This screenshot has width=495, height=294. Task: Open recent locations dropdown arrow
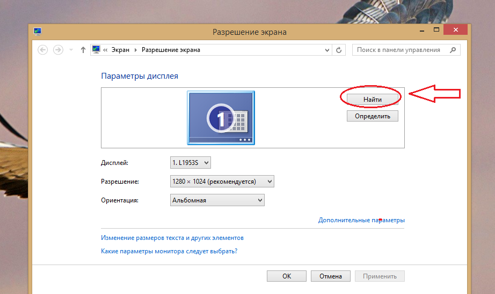pyautogui.click(x=70, y=50)
